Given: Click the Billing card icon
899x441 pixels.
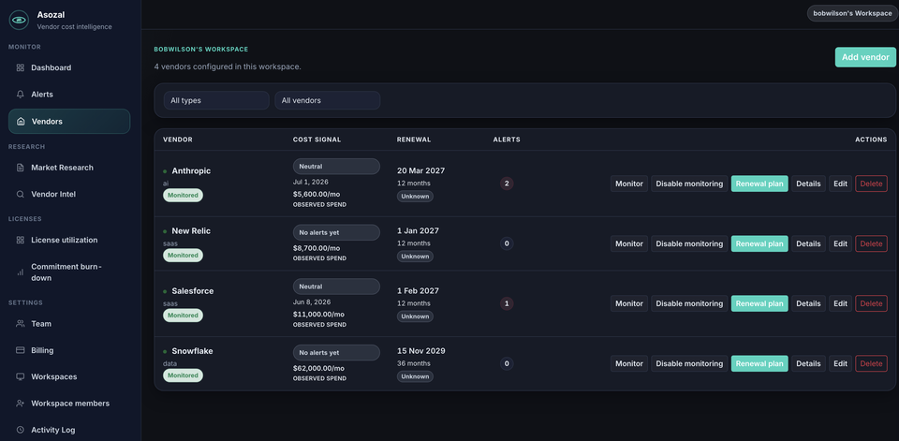Looking at the screenshot, I should pos(20,350).
